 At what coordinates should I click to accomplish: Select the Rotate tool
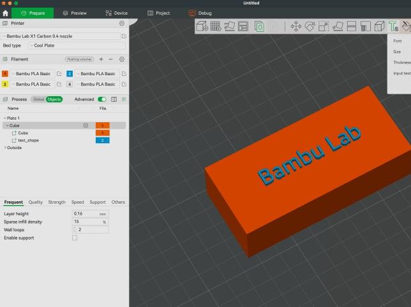click(310, 26)
